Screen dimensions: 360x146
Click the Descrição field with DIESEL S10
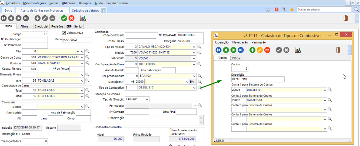258,79
